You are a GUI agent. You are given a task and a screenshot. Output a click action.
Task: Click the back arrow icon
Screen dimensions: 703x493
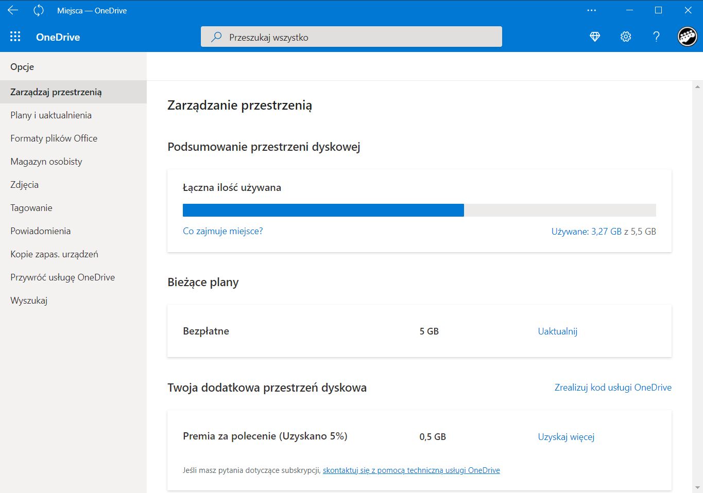click(x=12, y=10)
